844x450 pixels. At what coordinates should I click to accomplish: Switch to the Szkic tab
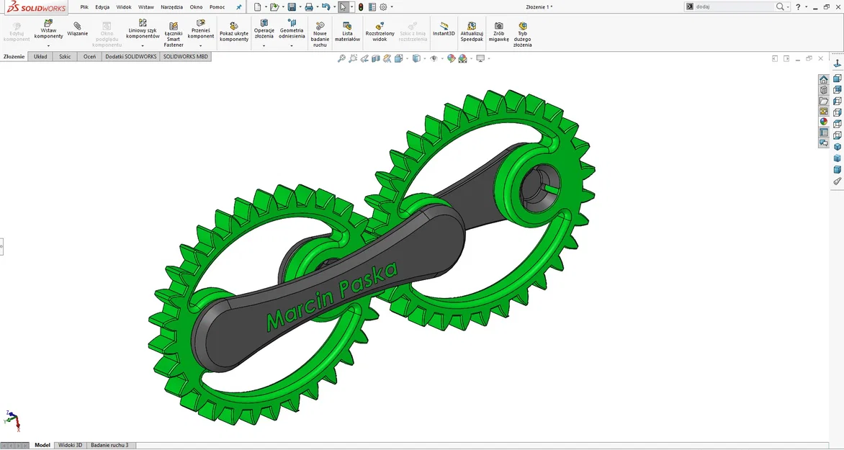(x=64, y=56)
